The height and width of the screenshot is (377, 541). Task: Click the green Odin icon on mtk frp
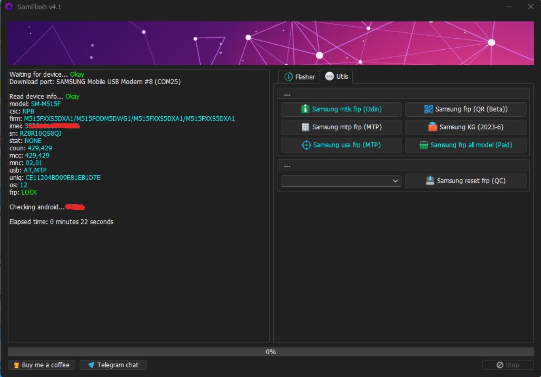(305, 109)
